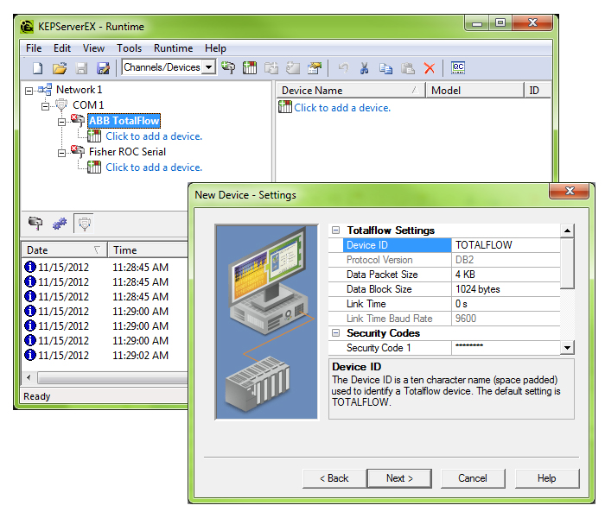Click the Save As disk icon
605x518 pixels.
coord(103,67)
